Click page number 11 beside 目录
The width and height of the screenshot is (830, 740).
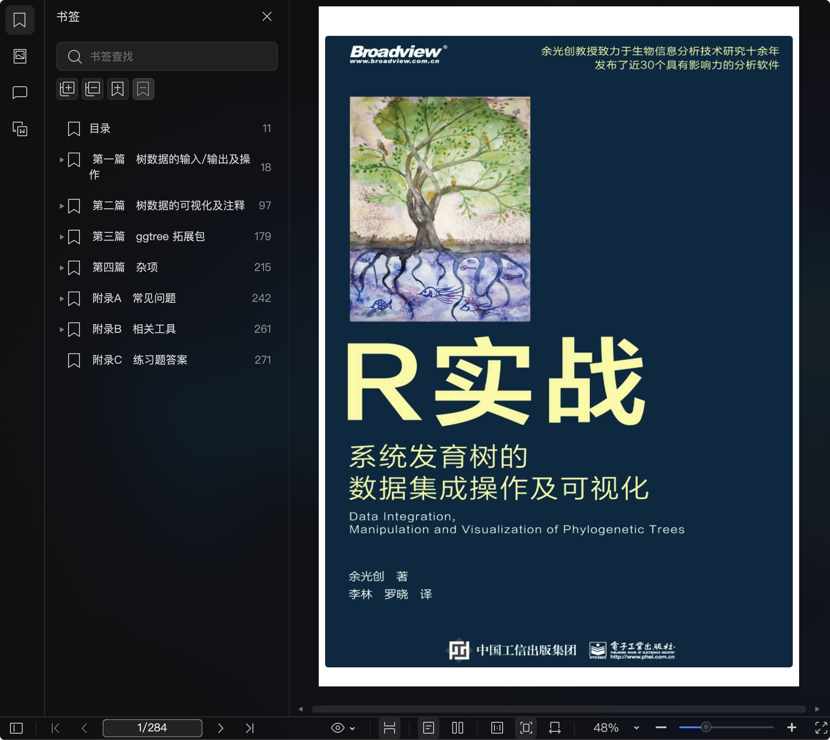[267, 128]
